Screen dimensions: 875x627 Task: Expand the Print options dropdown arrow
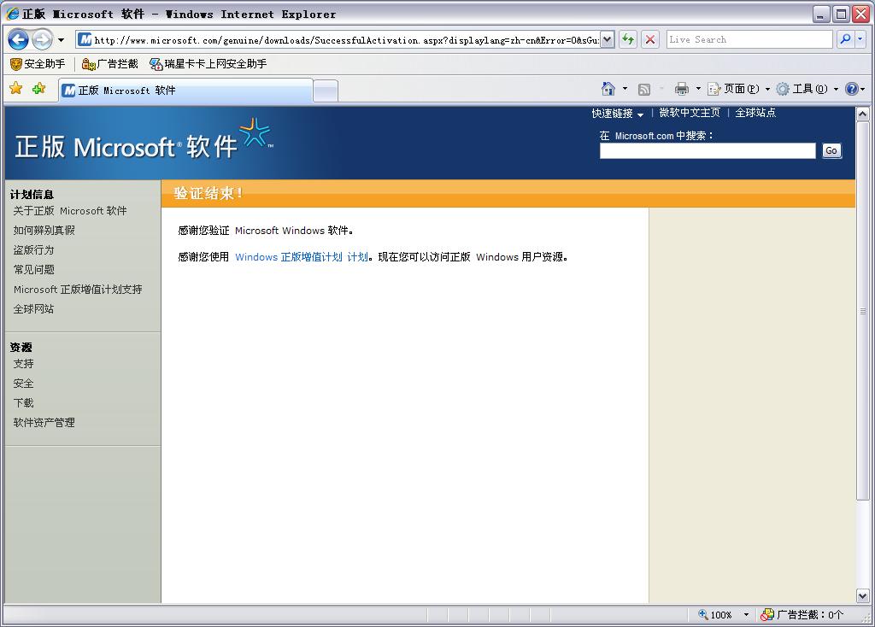click(x=698, y=89)
